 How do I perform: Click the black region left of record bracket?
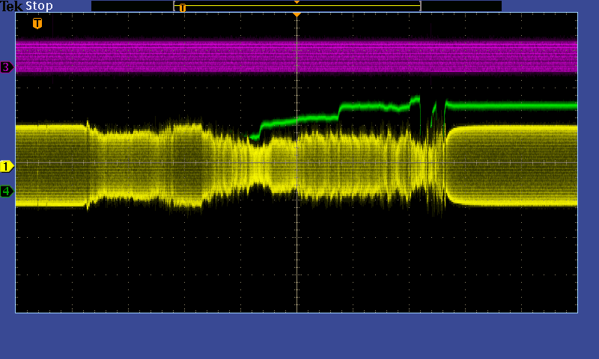click(x=131, y=6)
